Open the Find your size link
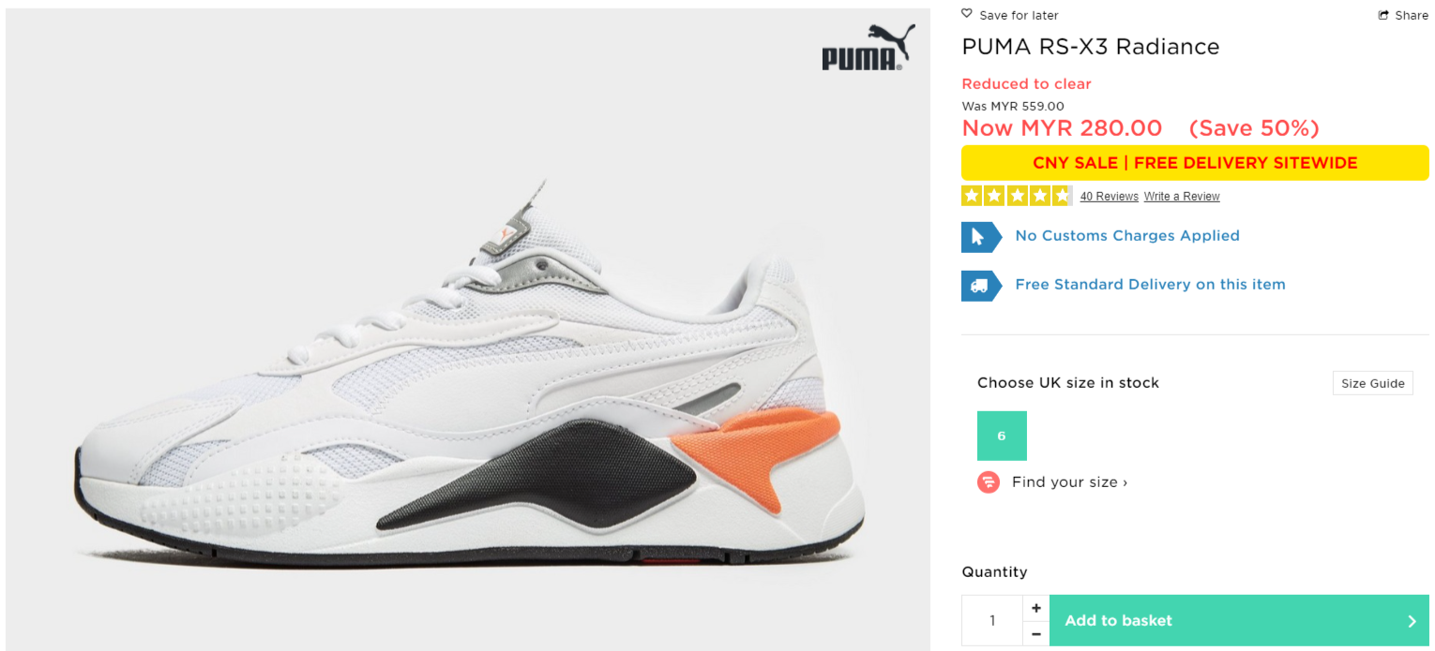 1069,482
